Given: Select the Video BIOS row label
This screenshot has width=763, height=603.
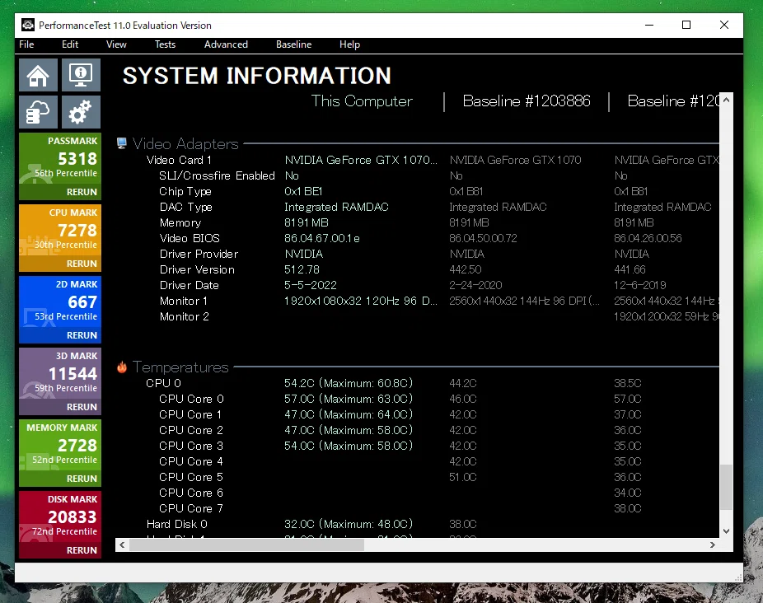Looking at the screenshot, I should (x=190, y=238).
